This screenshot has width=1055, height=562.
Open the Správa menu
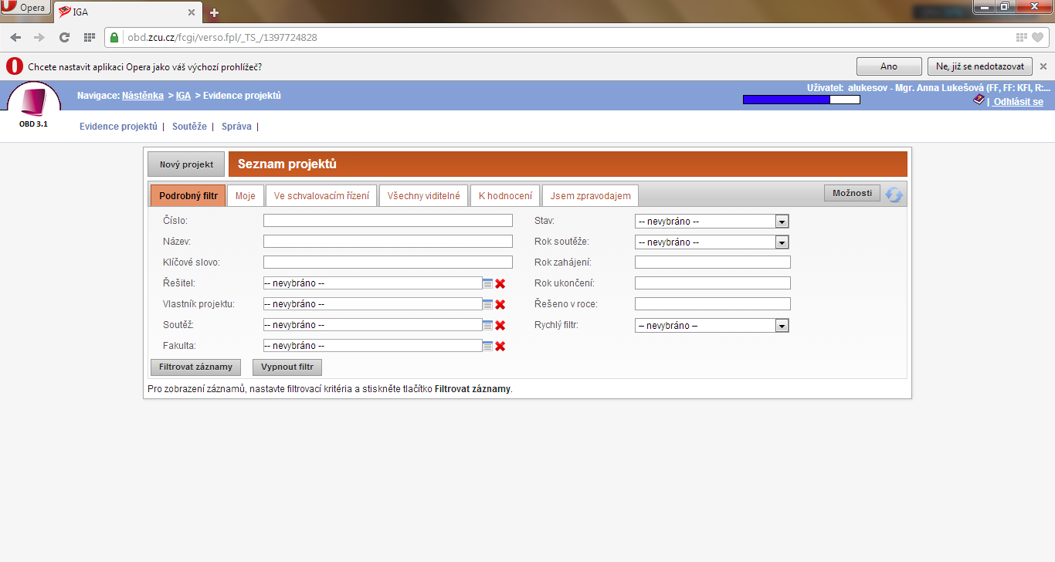point(236,127)
